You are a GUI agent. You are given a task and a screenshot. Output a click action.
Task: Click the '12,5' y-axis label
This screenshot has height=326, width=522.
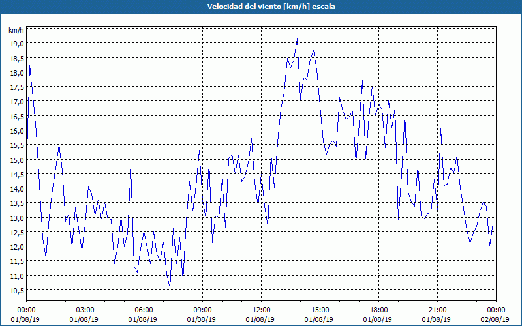[x=18, y=233]
